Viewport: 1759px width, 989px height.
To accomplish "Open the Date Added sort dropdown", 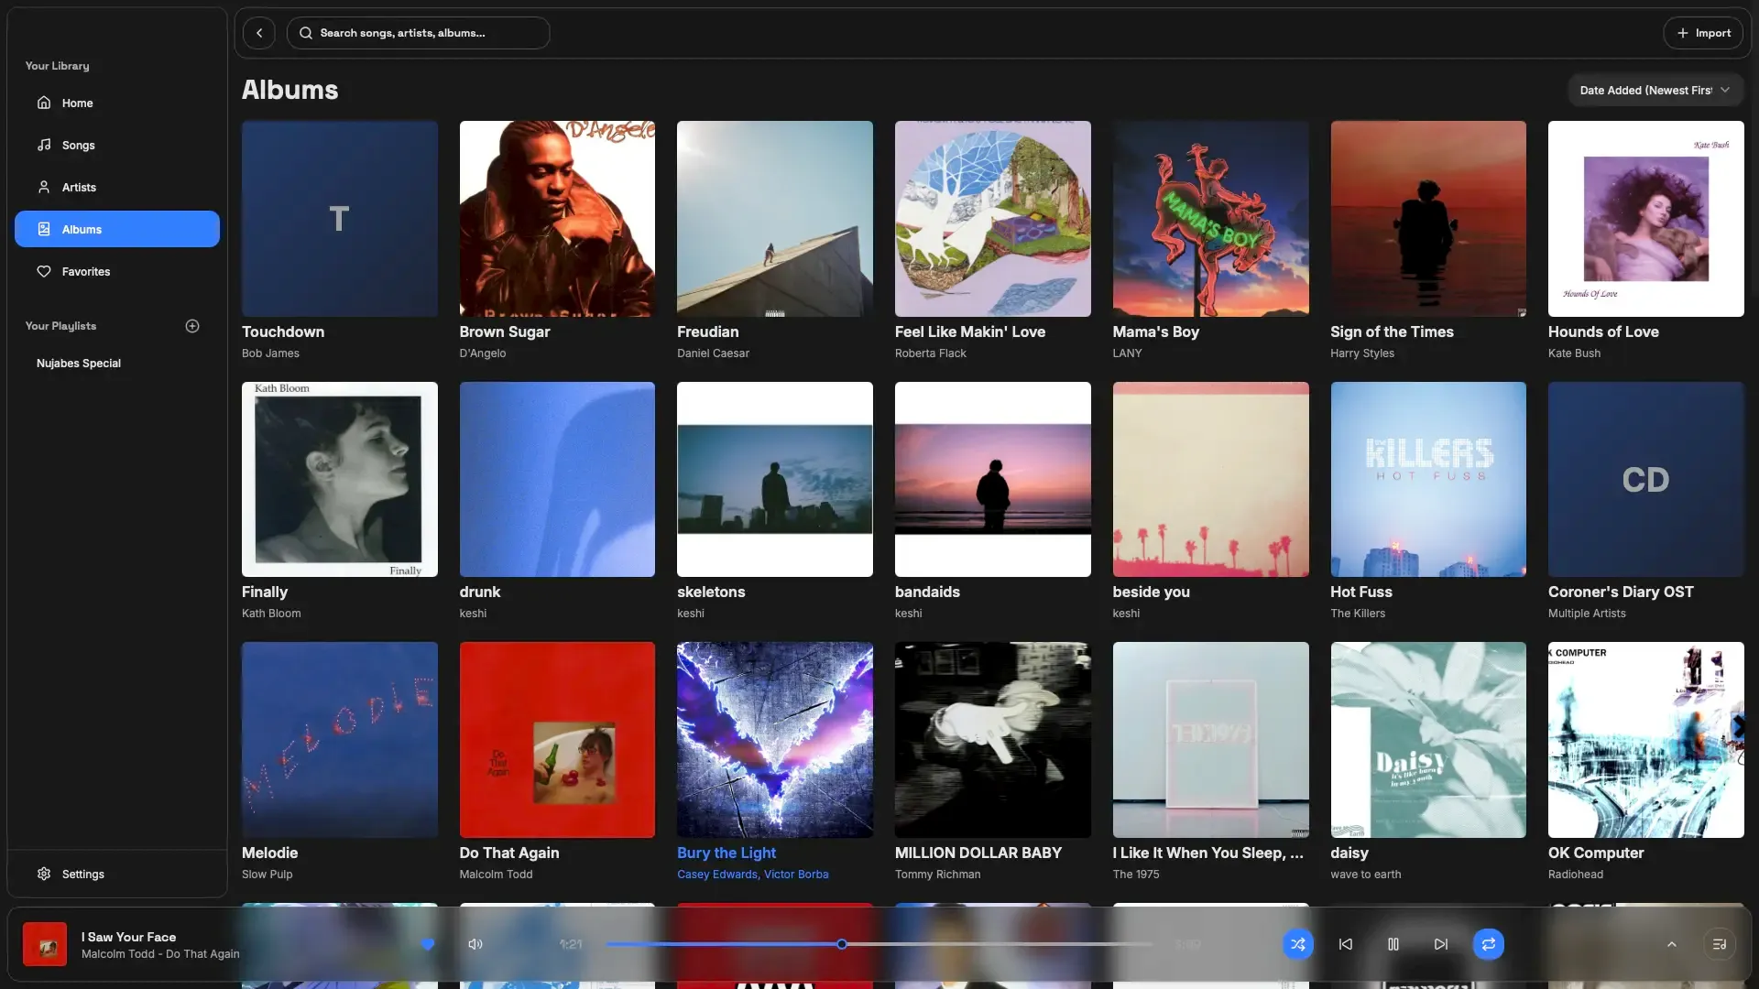I will point(1655,90).
